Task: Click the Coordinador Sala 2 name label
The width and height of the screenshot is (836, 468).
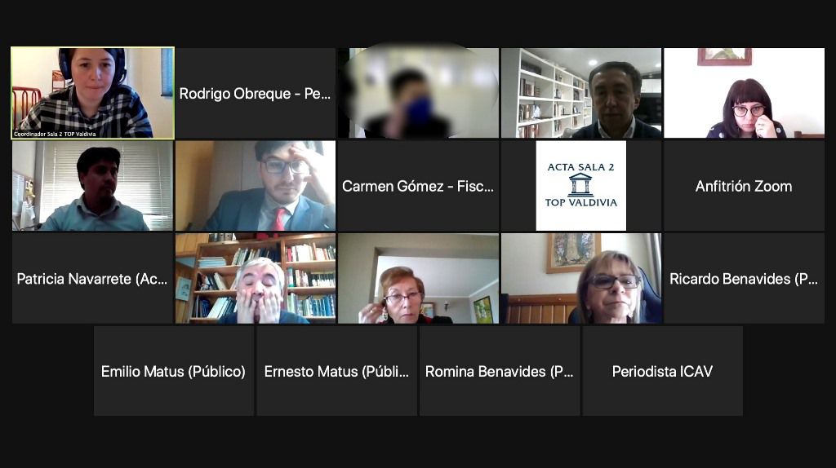Action: point(55,135)
